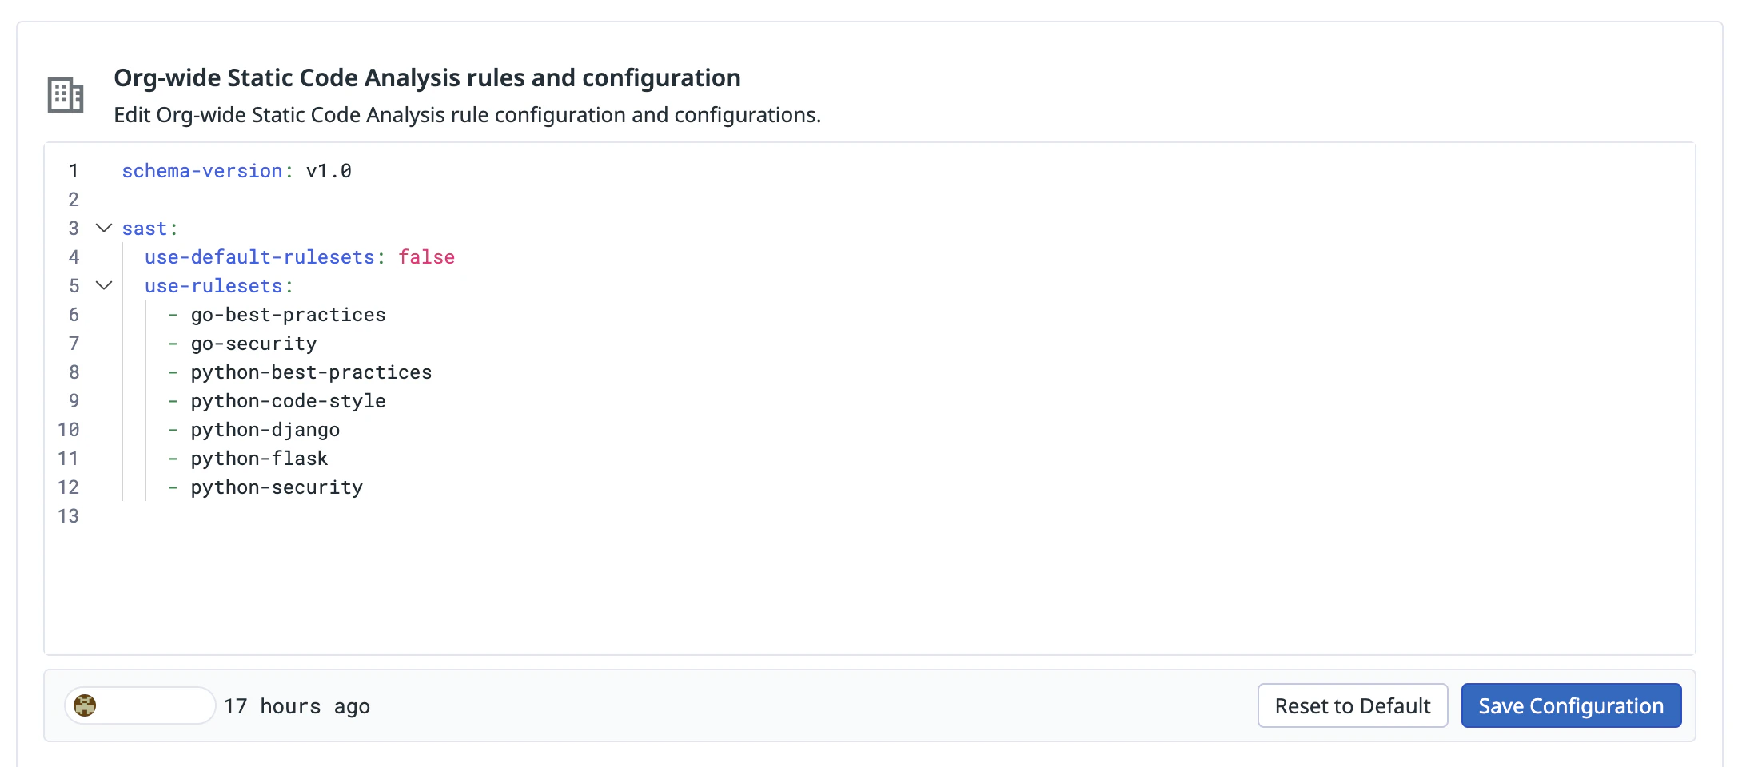Click the python-code-style ruleset entry

[288, 401]
